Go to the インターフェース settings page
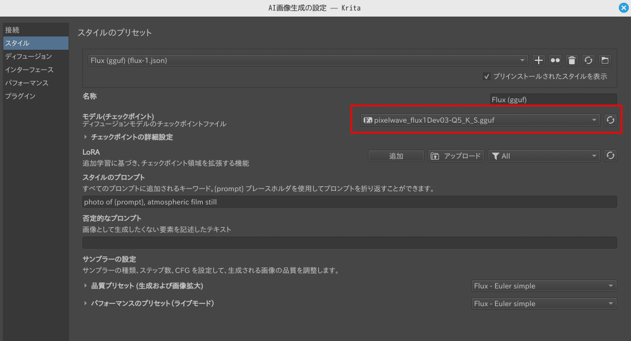Screen dimensions: 631x341 pyautogui.click(x=36, y=70)
